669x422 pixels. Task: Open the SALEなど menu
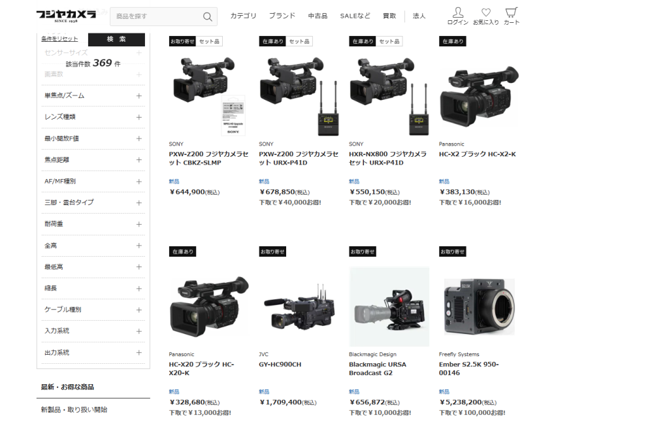(355, 16)
